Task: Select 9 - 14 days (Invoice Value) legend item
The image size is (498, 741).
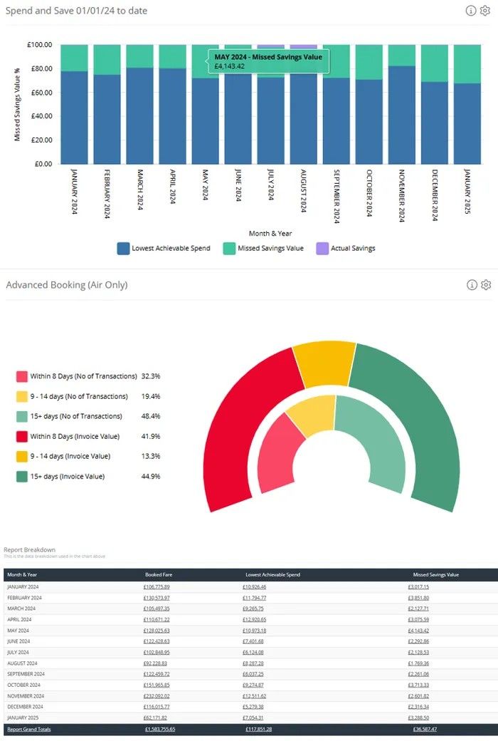Action: point(68,456)
